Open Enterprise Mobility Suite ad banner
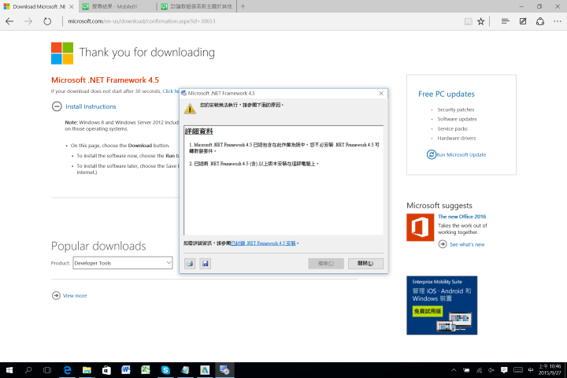Screen dimensions: 567x378 click(442, 306)
